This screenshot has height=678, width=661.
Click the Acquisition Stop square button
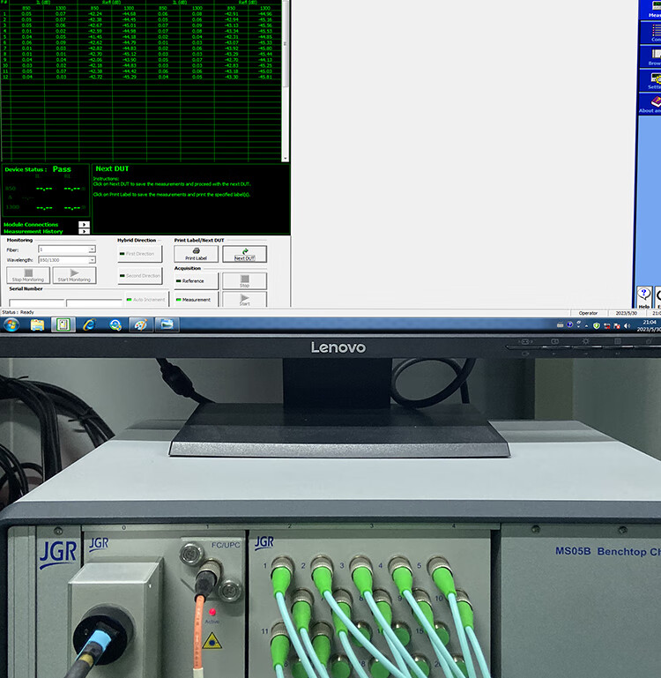click(x=245, y=281)
